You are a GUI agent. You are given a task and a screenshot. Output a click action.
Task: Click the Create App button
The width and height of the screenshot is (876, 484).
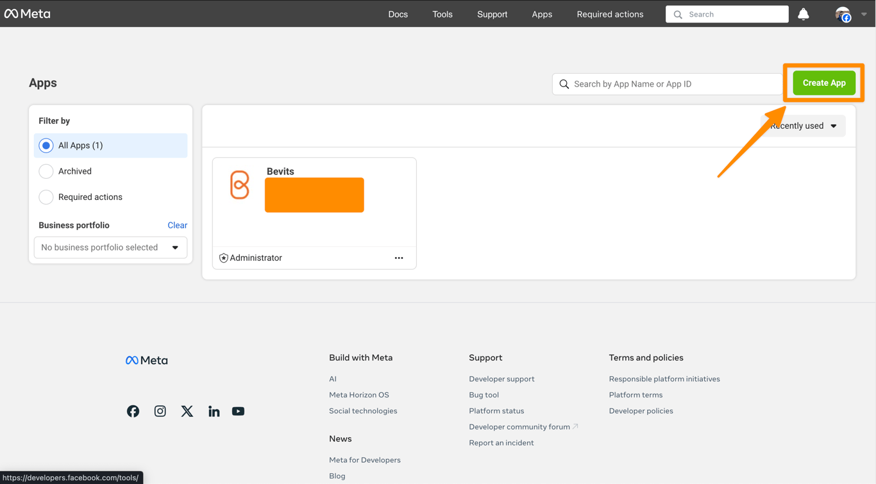pyautogui.click(x=824, y=83)
